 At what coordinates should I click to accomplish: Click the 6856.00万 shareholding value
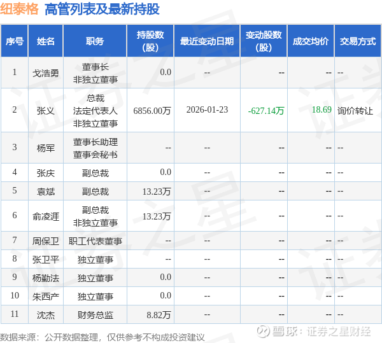(x=152, y=111)
